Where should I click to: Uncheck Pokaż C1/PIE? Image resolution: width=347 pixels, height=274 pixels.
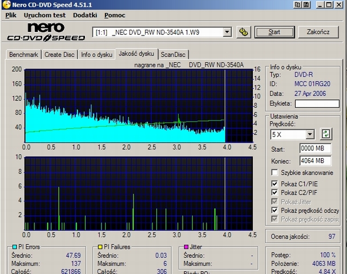[x=275, y=184]
